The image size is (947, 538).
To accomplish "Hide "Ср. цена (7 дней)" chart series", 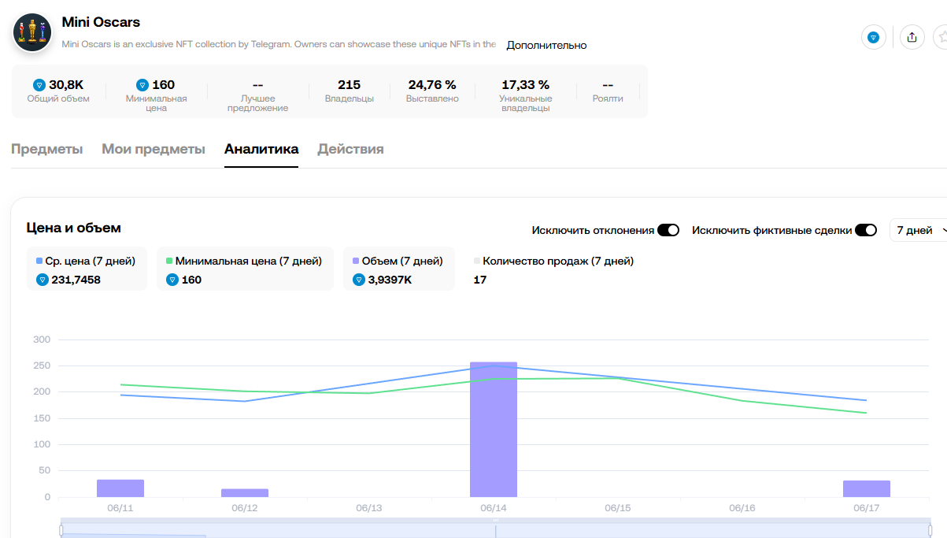I will point(87,261).
